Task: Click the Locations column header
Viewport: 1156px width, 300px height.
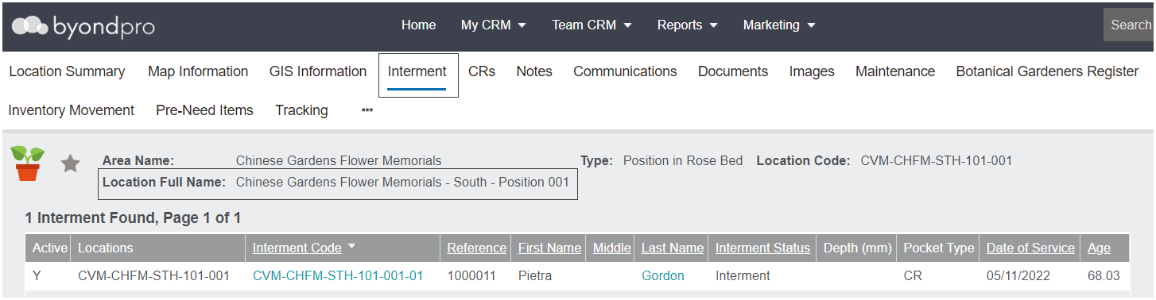Action: (106, 248)
